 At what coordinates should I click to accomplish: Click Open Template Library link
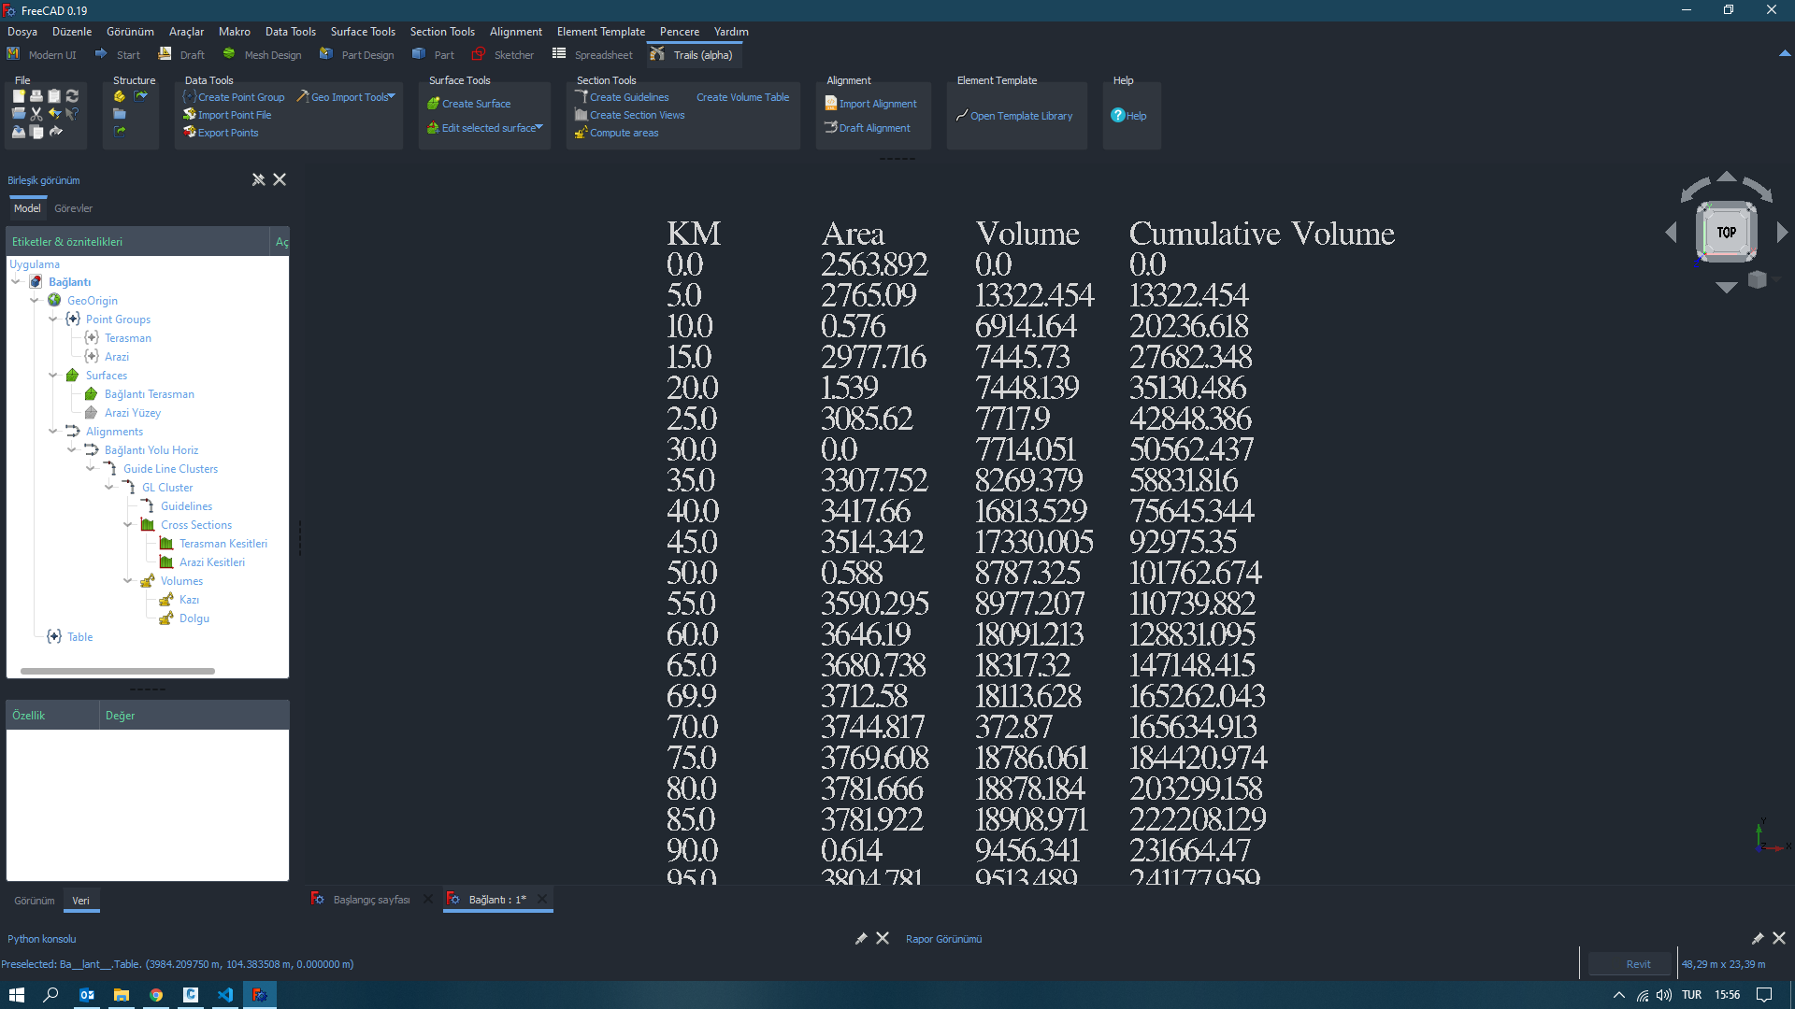click(x=1021, y=116)
